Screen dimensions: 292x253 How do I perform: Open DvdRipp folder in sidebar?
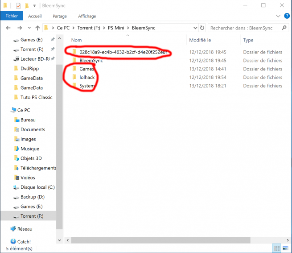tap(29, 68)
